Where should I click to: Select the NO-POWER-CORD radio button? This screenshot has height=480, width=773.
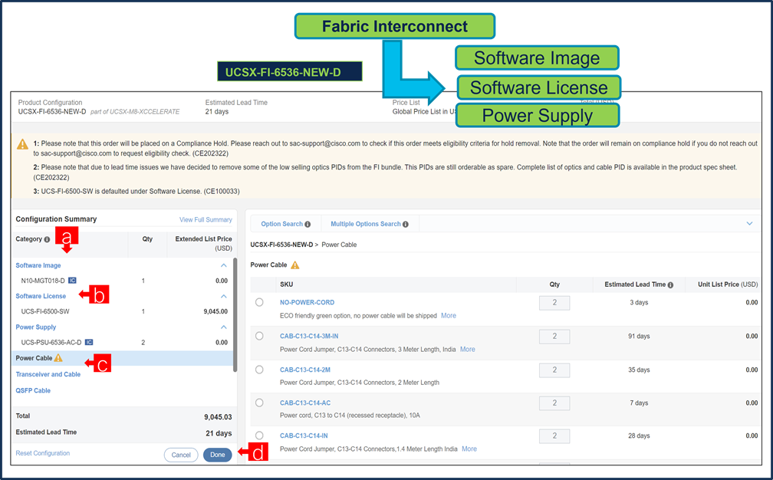259,302
